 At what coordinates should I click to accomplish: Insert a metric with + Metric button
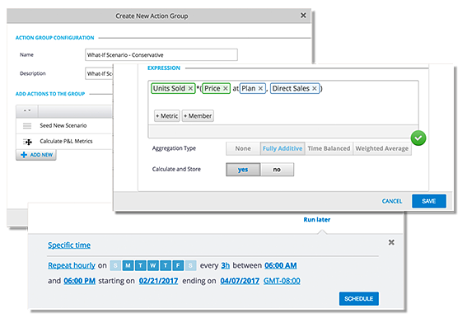[166, 116]
